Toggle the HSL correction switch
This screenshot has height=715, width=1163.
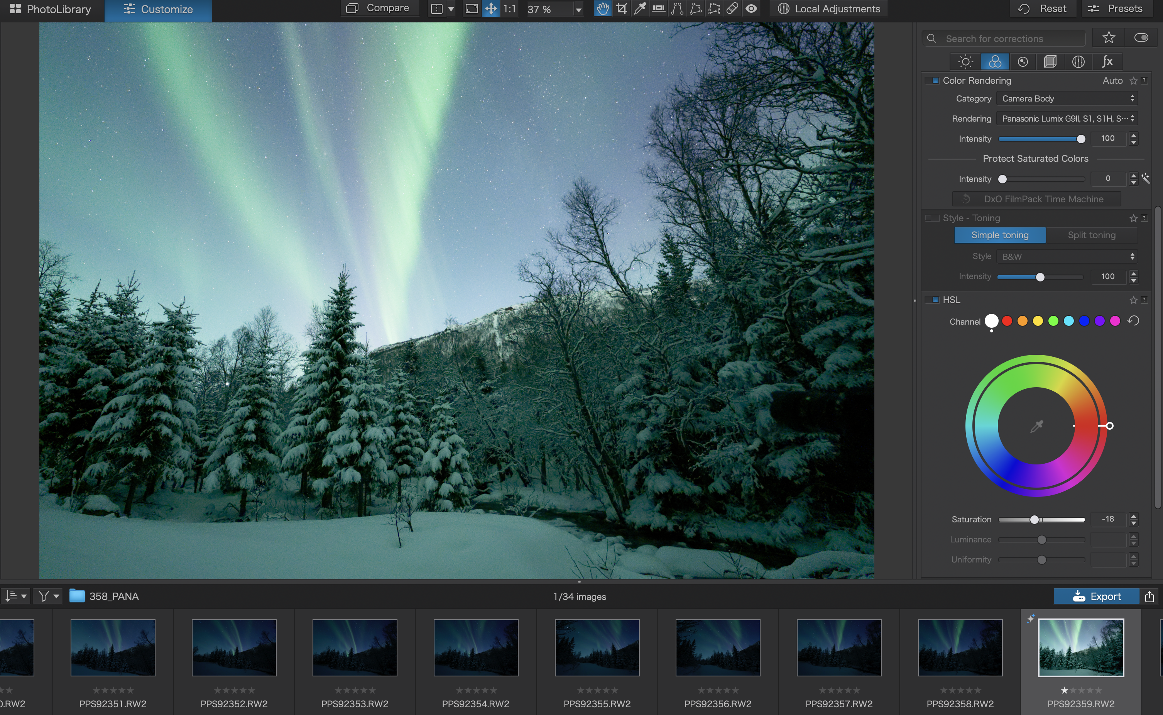pyautogui.click(x=933, y=300)
